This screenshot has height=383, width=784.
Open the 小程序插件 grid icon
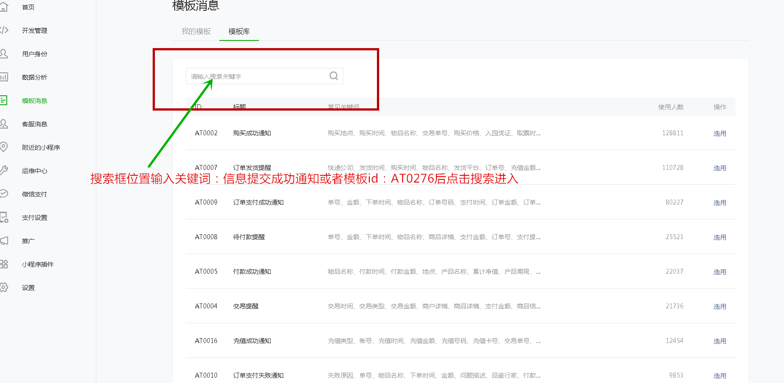point(4,264)
